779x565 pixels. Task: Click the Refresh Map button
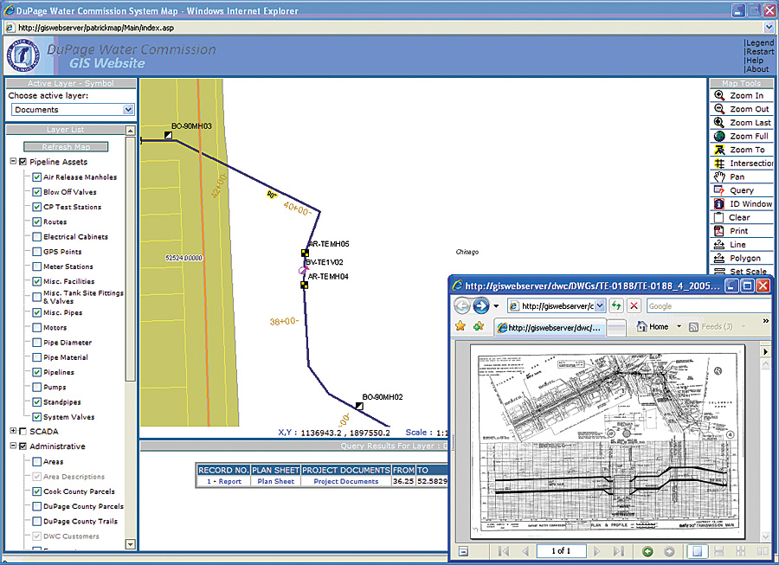(x=66, y=147)
